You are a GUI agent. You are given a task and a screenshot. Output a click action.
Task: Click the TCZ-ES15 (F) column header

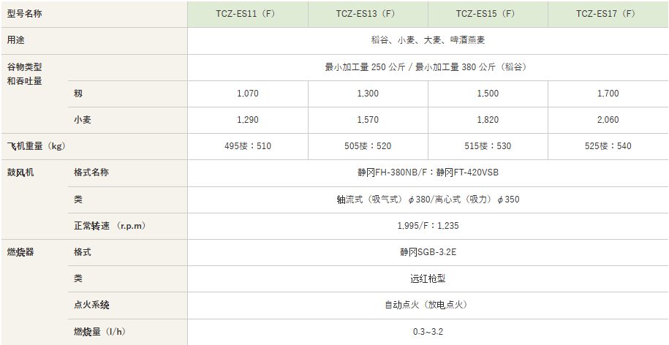[x=488, y=14]
